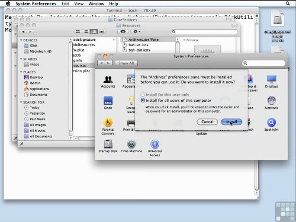Go forward in the Finder Resources window
296x222 pixels.
[x=30, y=31]
